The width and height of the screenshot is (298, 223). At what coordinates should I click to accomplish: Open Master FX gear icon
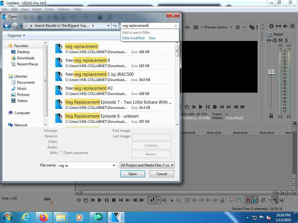275,40
